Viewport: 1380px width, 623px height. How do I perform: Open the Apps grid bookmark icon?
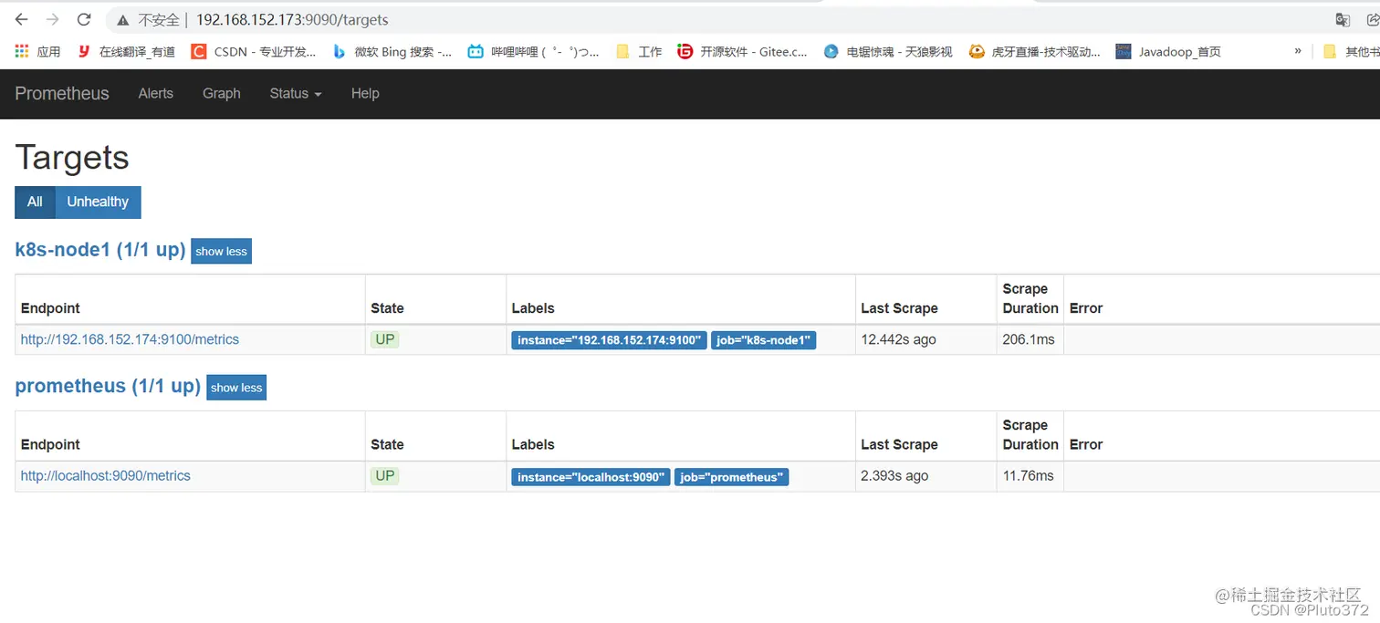click(x=38, y=52)
